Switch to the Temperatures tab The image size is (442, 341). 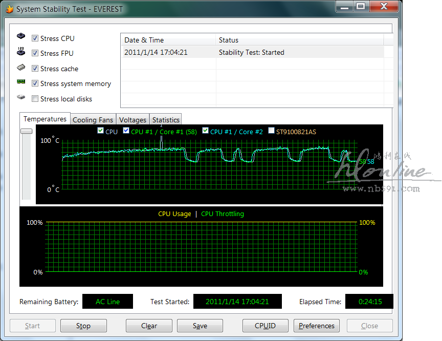45,119
